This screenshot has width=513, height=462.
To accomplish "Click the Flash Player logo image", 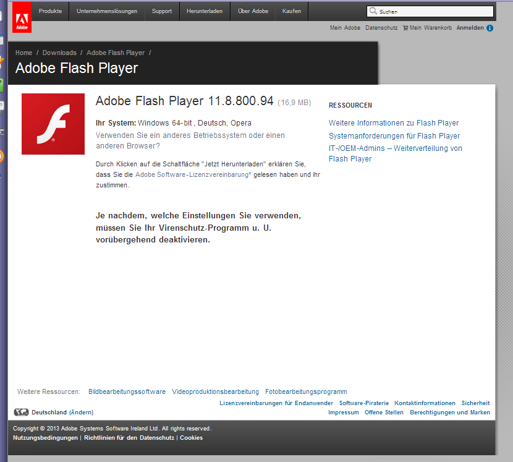I will pyautogui.click(x=53, y=124).
